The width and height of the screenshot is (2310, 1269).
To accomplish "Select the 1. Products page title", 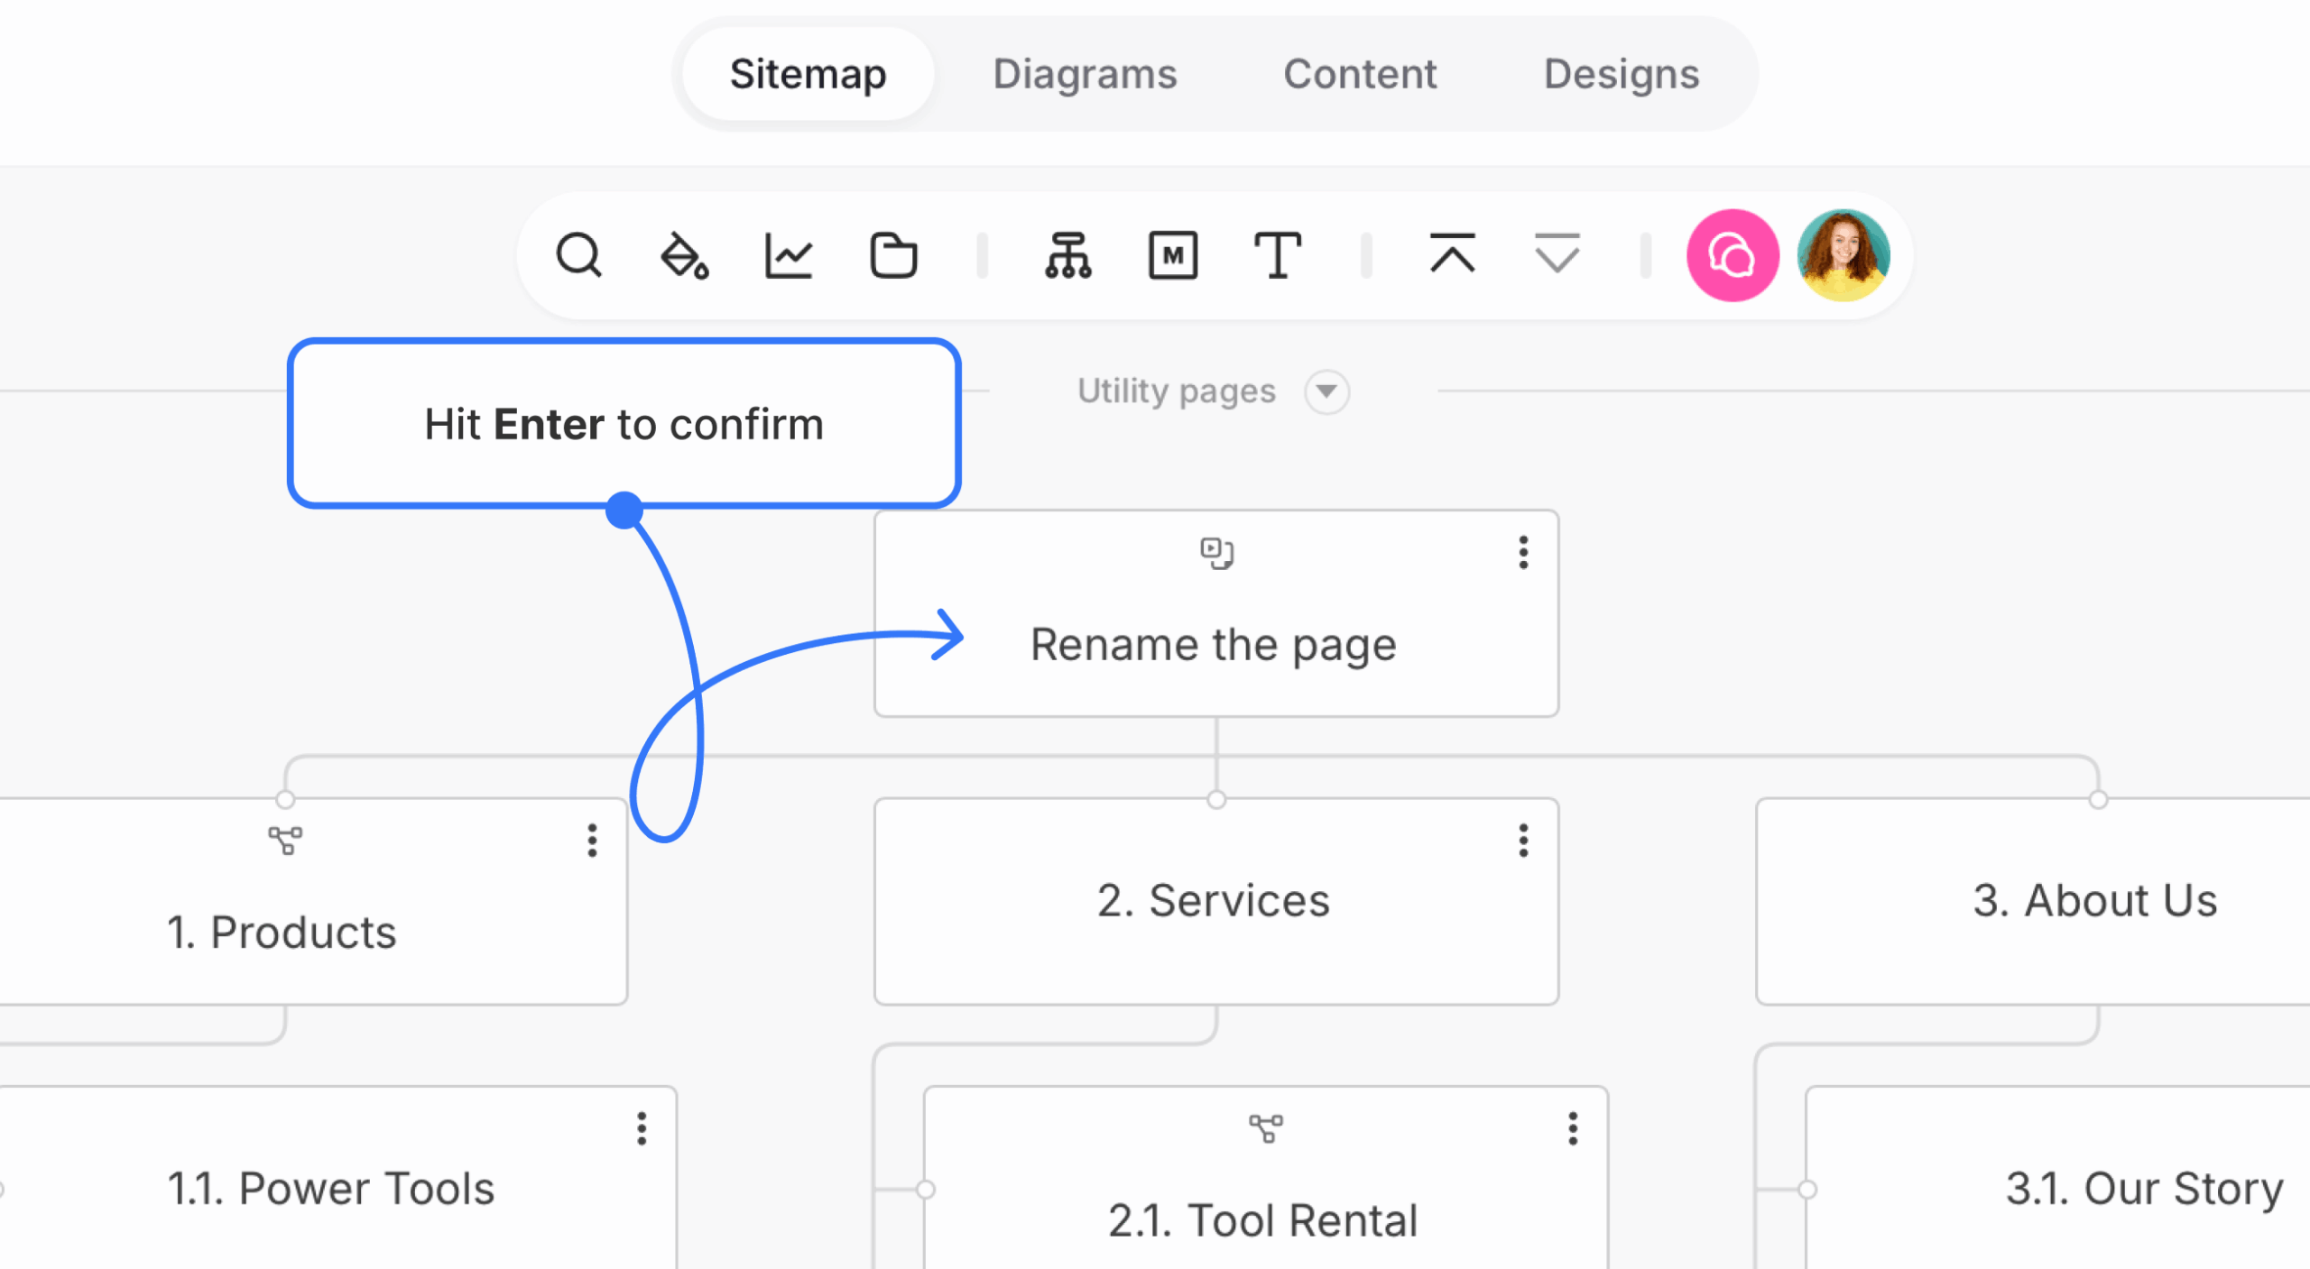I will click(282, 932).
